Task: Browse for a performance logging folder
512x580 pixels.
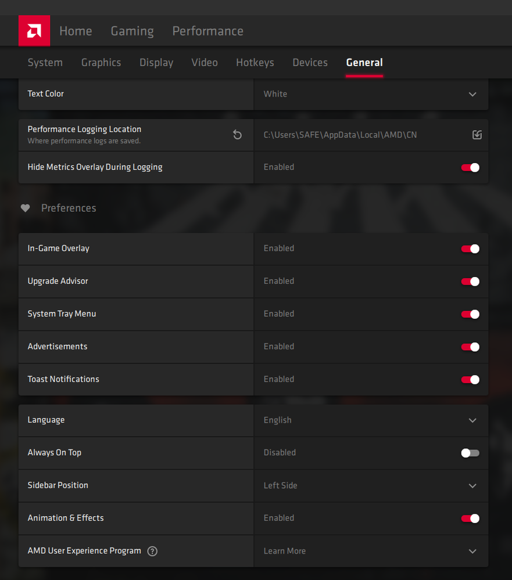Action: pyautogui.click(x=477, y=135)
